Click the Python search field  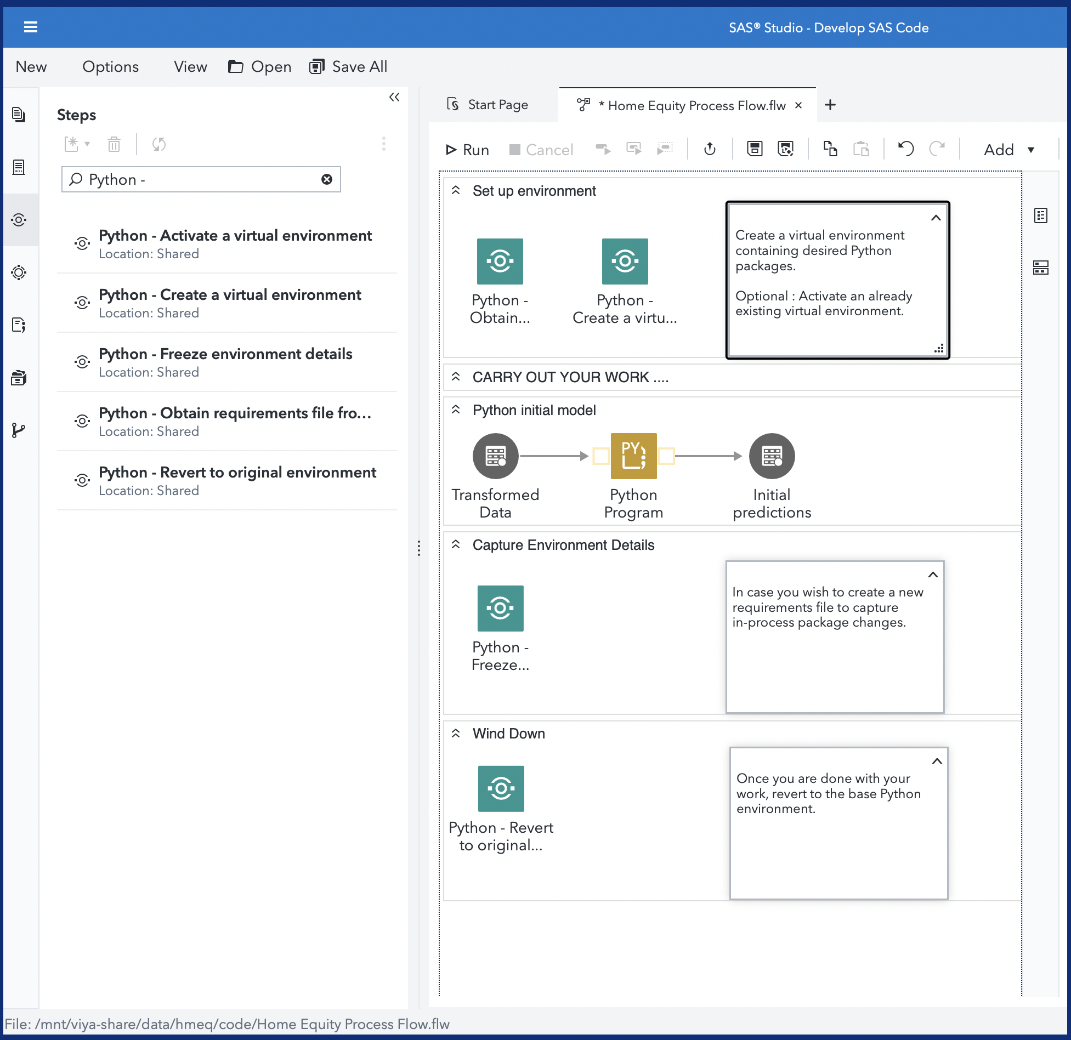tap(201, 179)
